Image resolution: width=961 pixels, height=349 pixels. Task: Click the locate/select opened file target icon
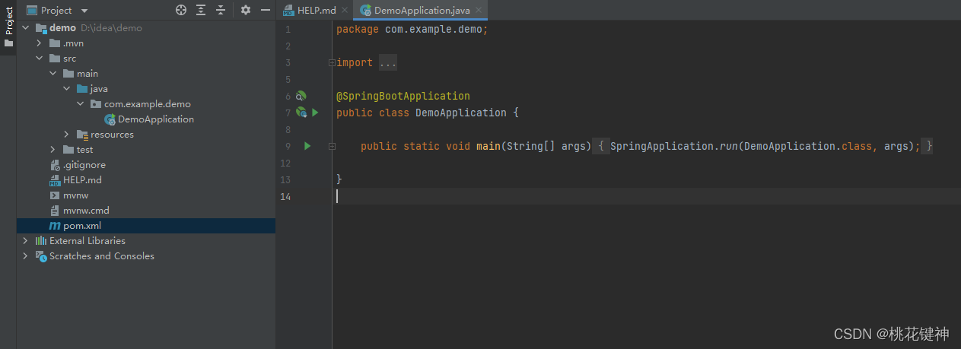coord(181,10)
